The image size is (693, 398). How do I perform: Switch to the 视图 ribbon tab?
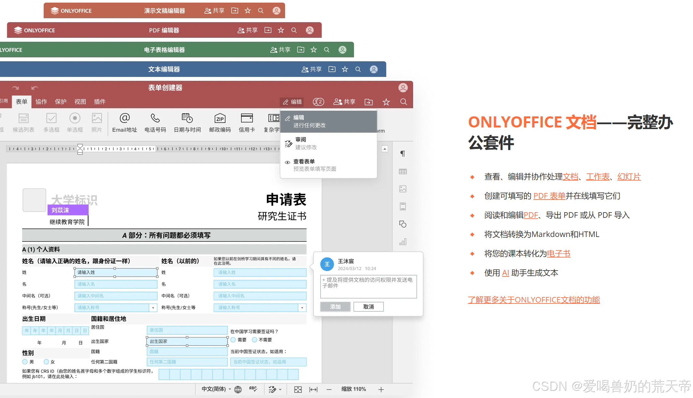coord(80,102)
